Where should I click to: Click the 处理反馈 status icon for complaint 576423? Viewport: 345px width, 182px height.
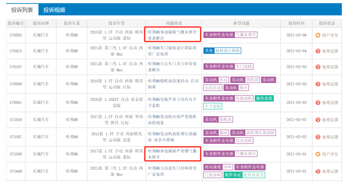click(x=318, y=51)
